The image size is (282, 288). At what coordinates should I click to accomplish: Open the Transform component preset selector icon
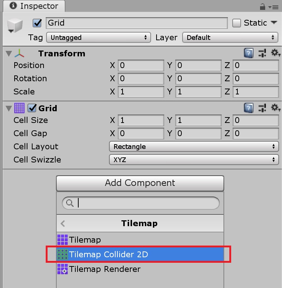pos(262,53)
